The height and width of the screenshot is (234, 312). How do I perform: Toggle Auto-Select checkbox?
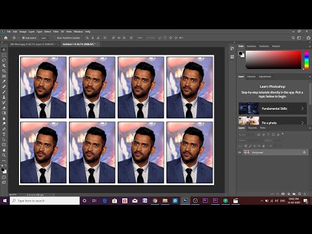[23, 38]
